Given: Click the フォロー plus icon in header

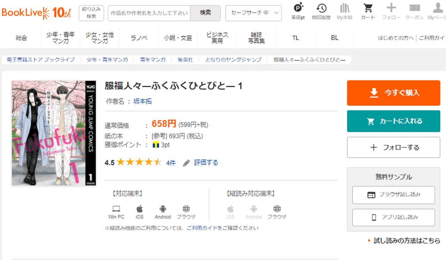Looking at the screenshot, I should coord(391,8).
